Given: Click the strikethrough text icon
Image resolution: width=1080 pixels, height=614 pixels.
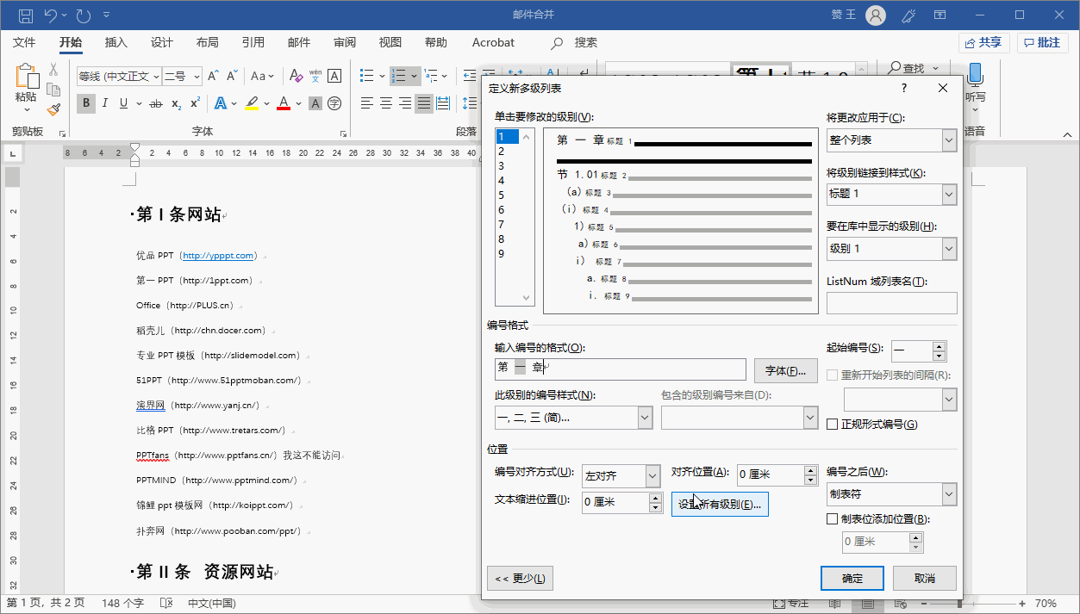Looking at the screenshot, I should [x=156, y=103].
